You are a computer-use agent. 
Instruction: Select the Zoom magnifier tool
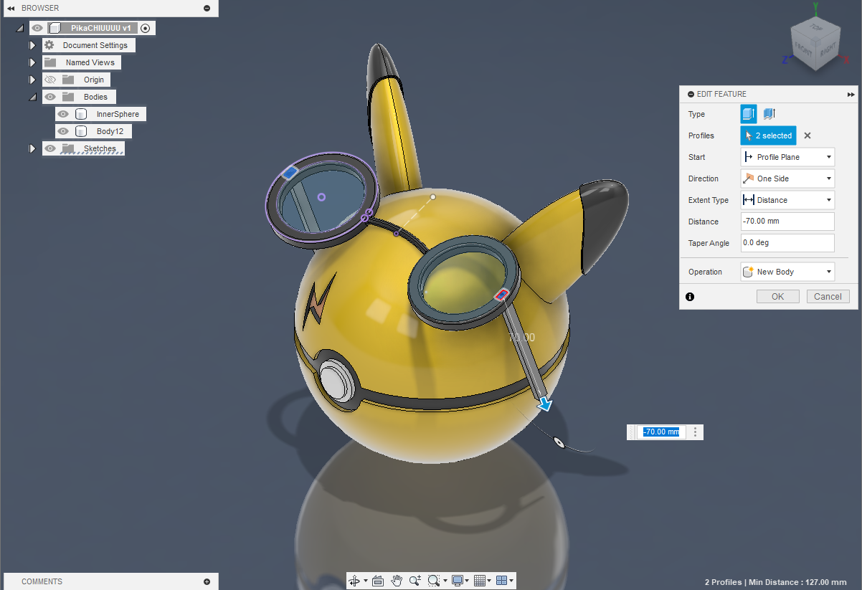tap(415, 581)
